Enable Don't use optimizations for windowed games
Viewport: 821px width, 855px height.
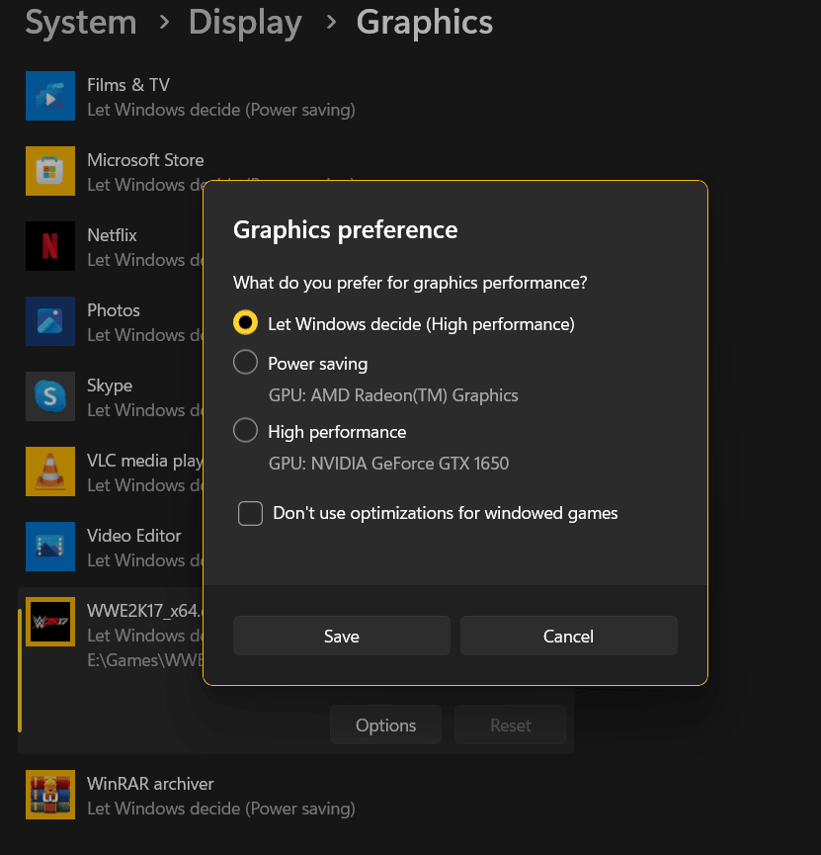coord(250,513)
